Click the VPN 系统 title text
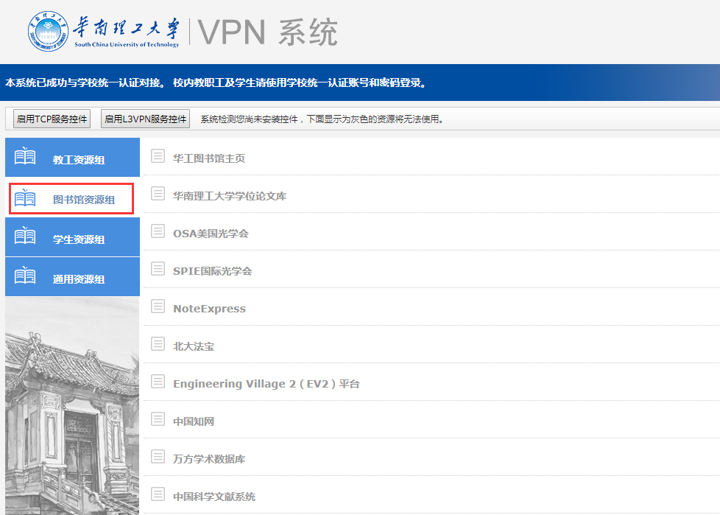Screen dimensions: 720x515 click(268, 32)
